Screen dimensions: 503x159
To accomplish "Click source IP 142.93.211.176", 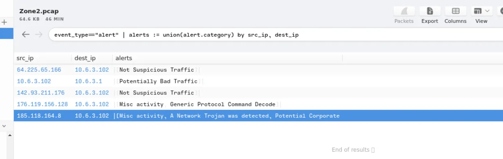I will (x=40, y=93).
